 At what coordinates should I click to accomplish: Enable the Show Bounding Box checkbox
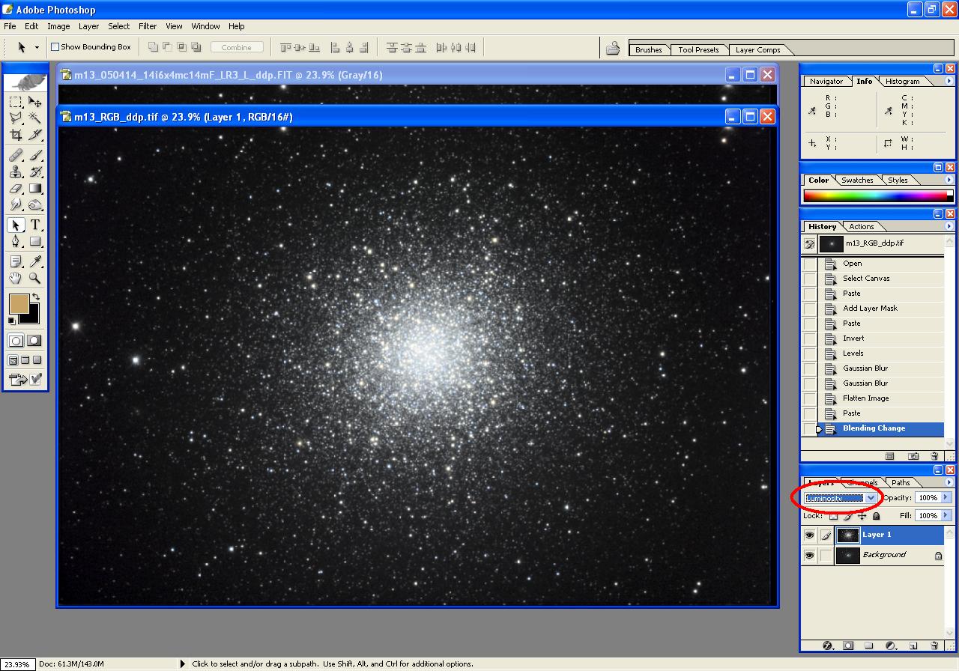(55, 47)
